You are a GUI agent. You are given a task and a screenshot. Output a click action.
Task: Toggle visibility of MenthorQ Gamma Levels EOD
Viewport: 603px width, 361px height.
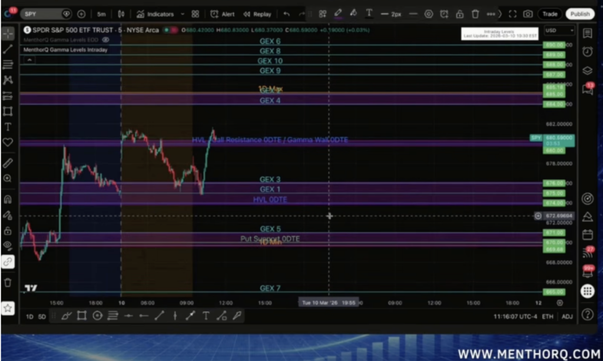pos(106,39)
